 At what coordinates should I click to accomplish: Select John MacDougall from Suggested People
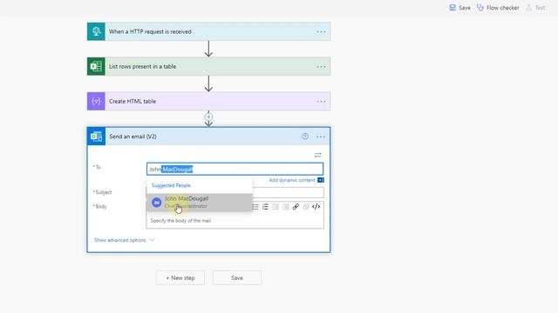pos(200,203)
